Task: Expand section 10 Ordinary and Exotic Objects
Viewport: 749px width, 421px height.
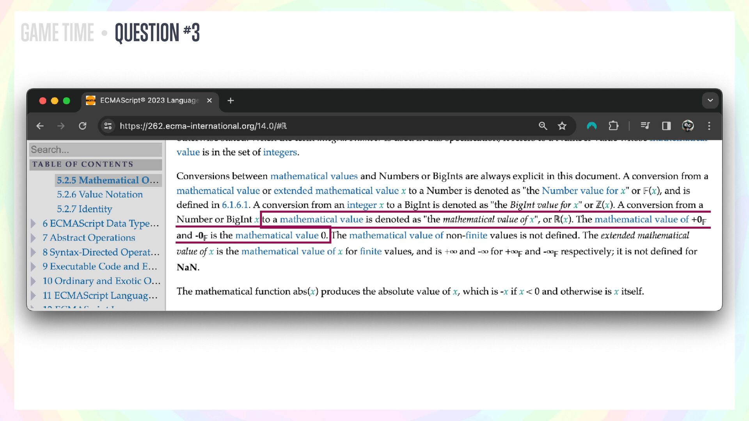Action: pos(34,281)
